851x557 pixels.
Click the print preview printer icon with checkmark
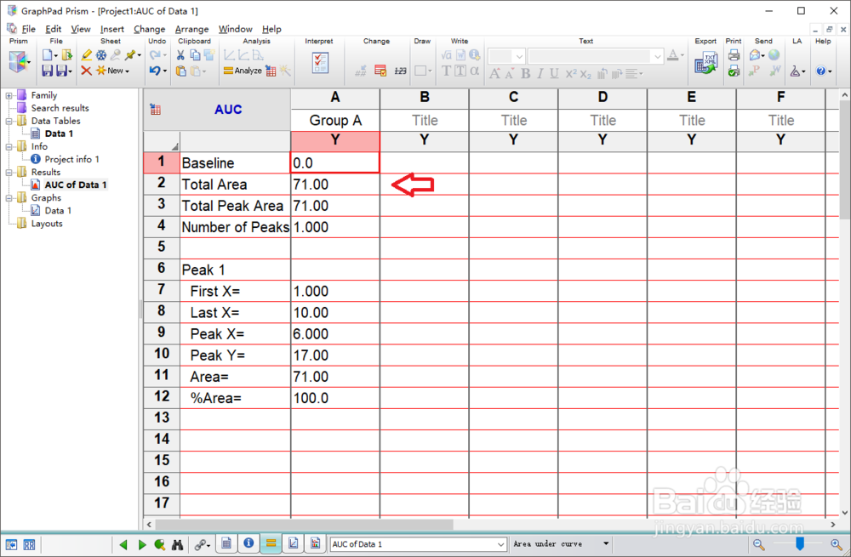point(734,71)
